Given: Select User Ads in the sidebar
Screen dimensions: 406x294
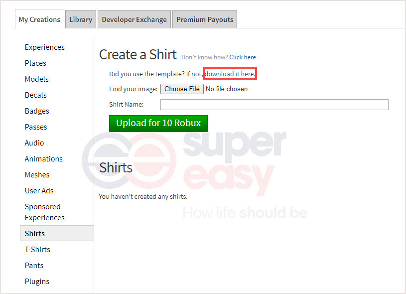Looking at the screenshot, I should [39, 191].
